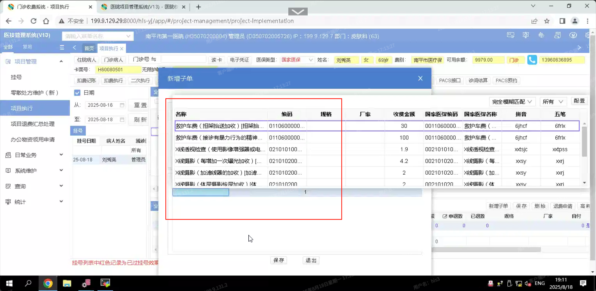Click the 保存 button in the dialog
The height and width of the screenshot is (291, 596).
279,260
